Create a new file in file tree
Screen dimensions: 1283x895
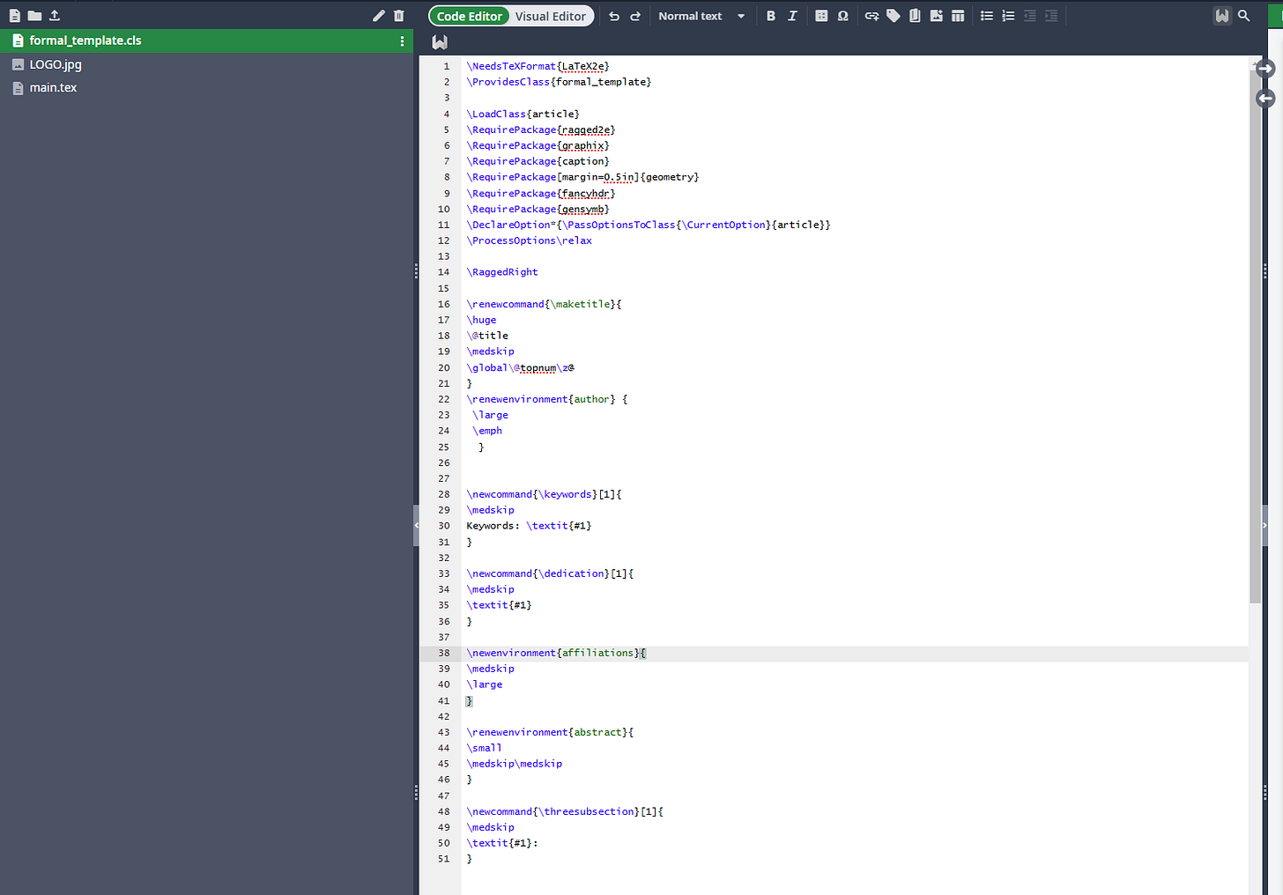[x=14, y=16]
